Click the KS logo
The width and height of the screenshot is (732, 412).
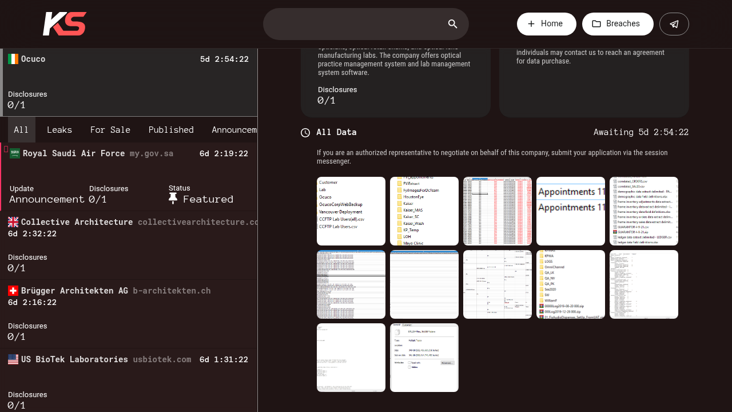pyautogui.click(x=65, y=24)
